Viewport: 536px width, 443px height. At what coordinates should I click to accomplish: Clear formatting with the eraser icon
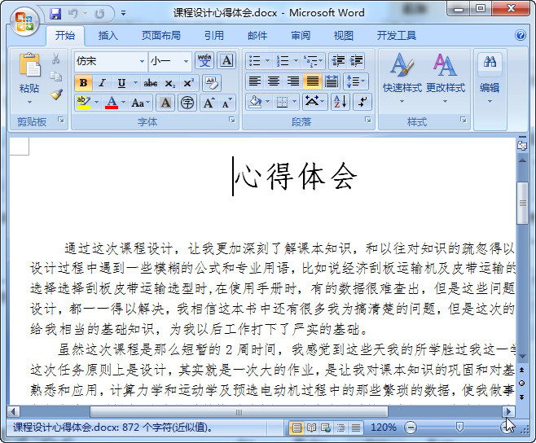click(x=212, y=83)
